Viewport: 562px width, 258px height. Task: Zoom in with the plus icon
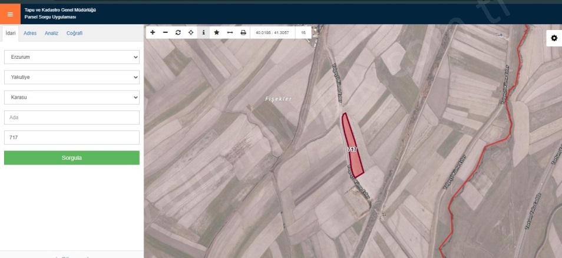[x=153, y=33]
